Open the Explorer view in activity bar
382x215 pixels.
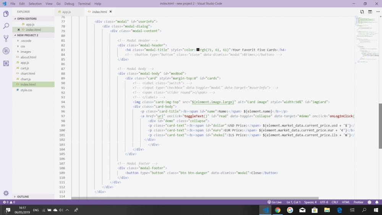[x=6, y=14]
